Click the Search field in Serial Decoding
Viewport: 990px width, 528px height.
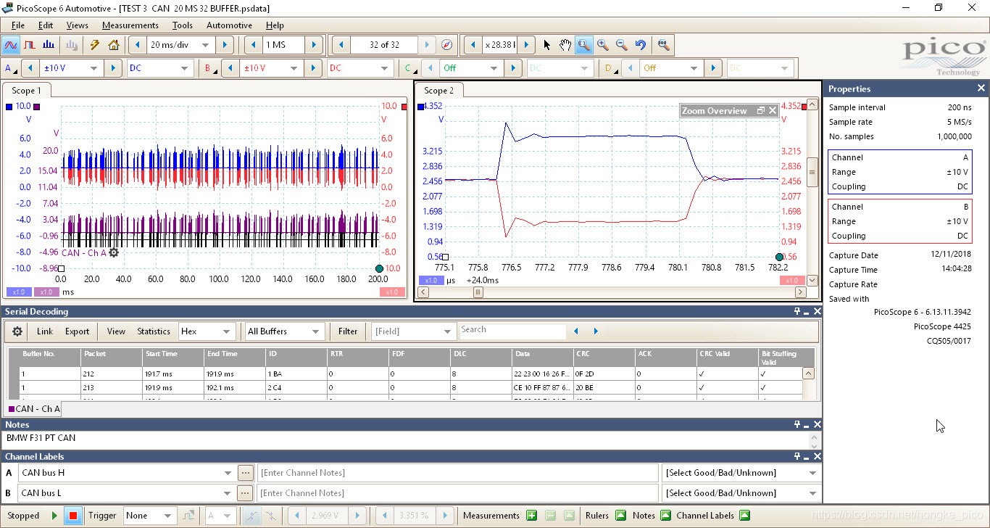(x=512, y=330)
